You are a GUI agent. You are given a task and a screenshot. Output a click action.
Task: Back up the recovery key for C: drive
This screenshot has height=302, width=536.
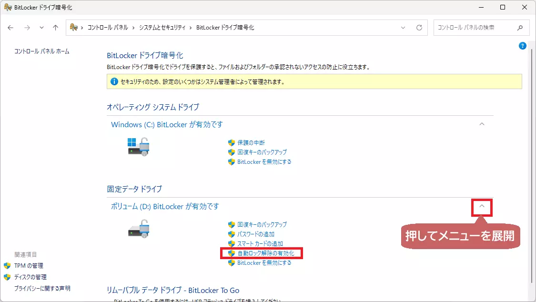(x=262, y=152)
